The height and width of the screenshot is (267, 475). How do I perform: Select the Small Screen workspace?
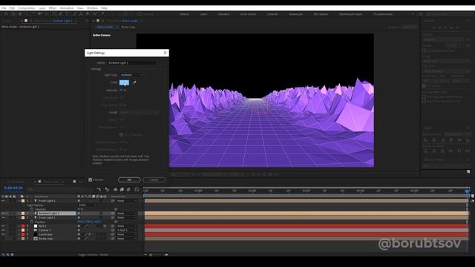click(x=248, y=14)
